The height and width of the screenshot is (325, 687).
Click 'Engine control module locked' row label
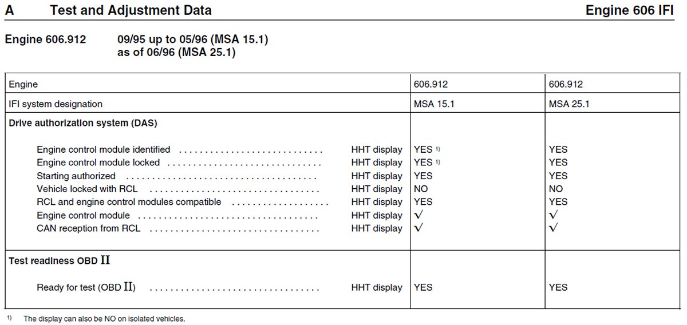coord(98,162)
